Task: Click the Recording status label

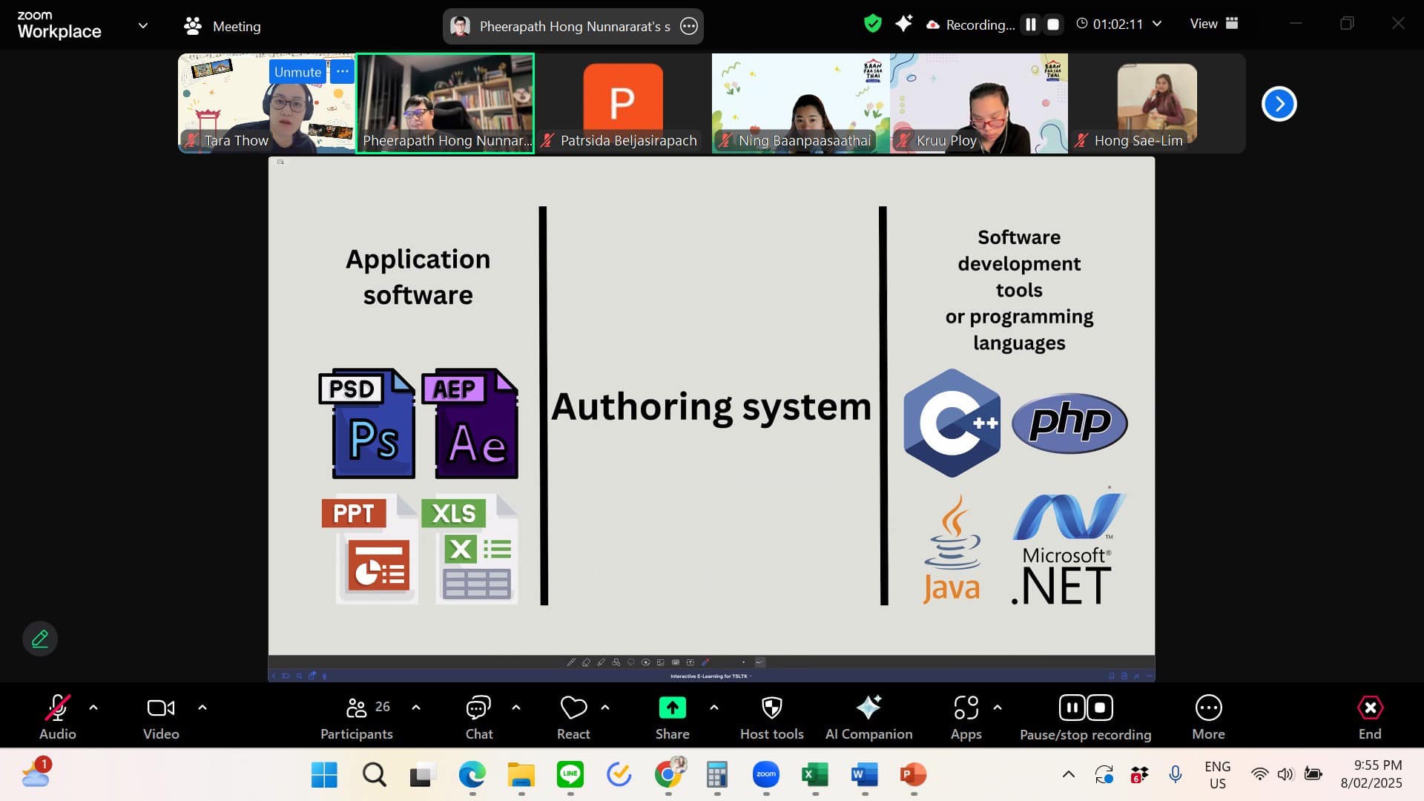Action: (x=980, y=24)
